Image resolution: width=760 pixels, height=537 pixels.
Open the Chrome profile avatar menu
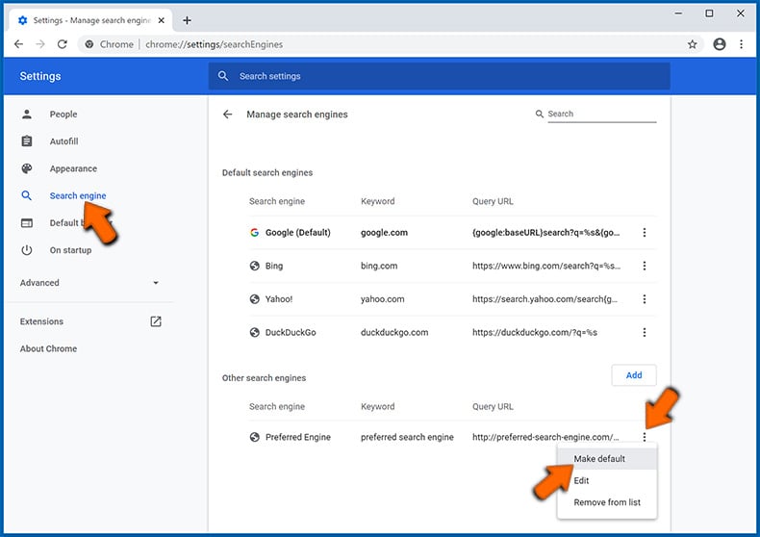[720, 44]
